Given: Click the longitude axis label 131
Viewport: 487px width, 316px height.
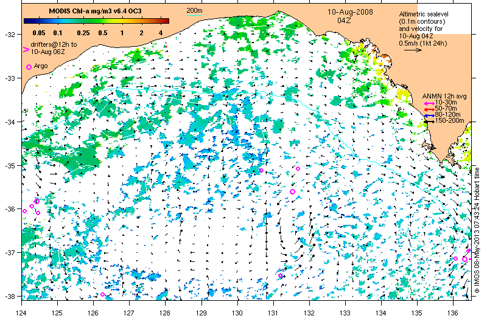Looking at the screenshot, I should [x=273, y=312].
